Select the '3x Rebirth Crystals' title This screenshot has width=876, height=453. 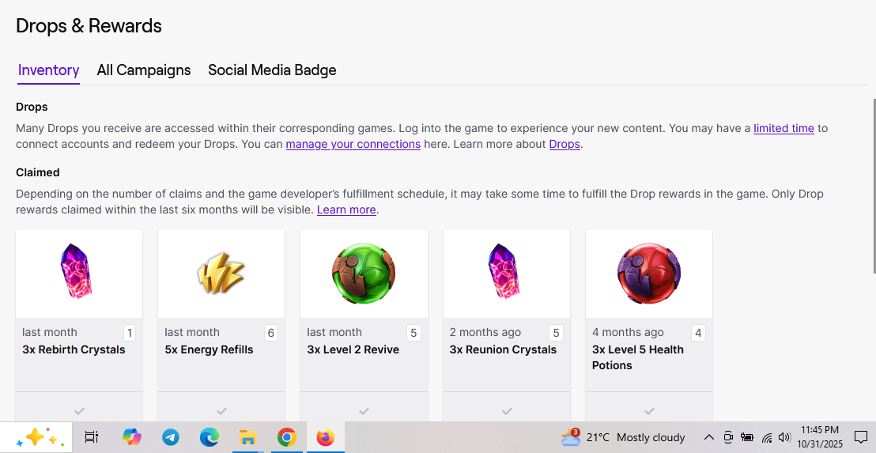click(x=74, y=349)
